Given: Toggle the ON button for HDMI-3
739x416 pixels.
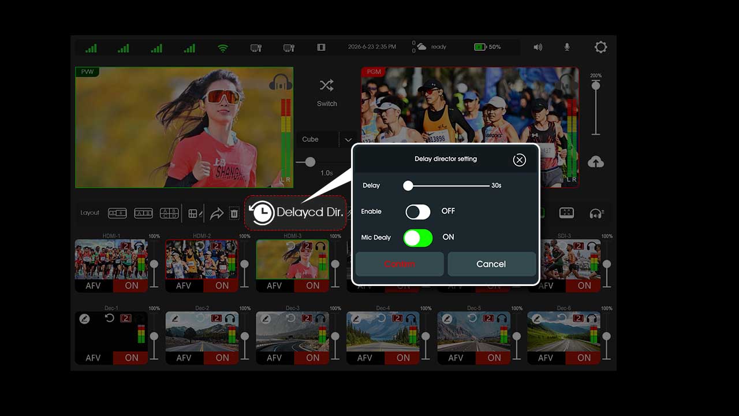Looking at the screenshot, I should (313, 285).
